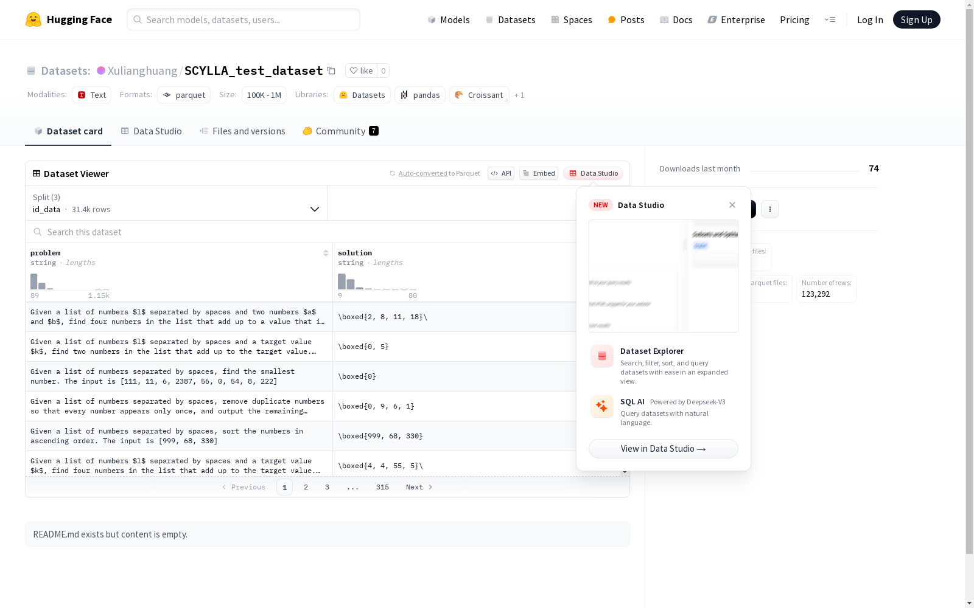Click the Next page button

pyautogui.click(x=419, y=487)
